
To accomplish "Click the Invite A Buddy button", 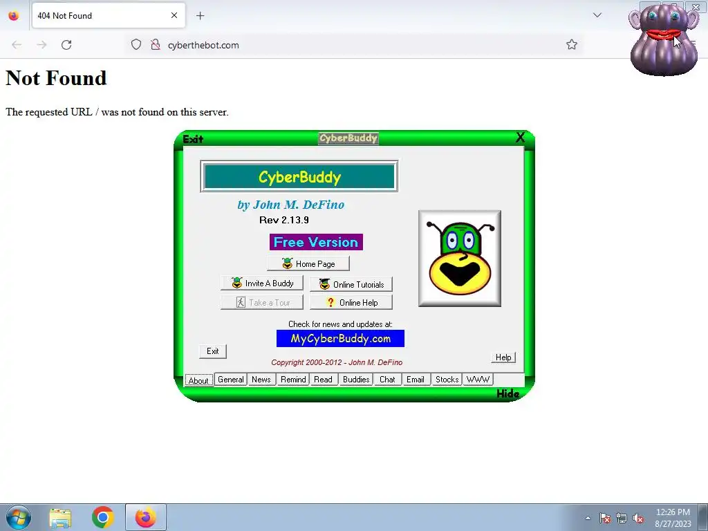I will (262, 283).
